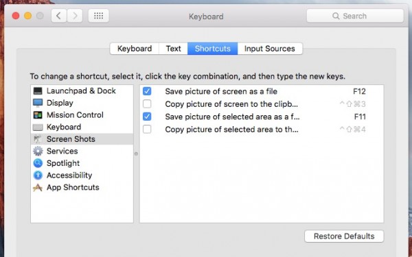Image resolution: width=412 pixels, height=257 pixels.
Task: Click the Launchpad & Dock icon
Action: 38,91
